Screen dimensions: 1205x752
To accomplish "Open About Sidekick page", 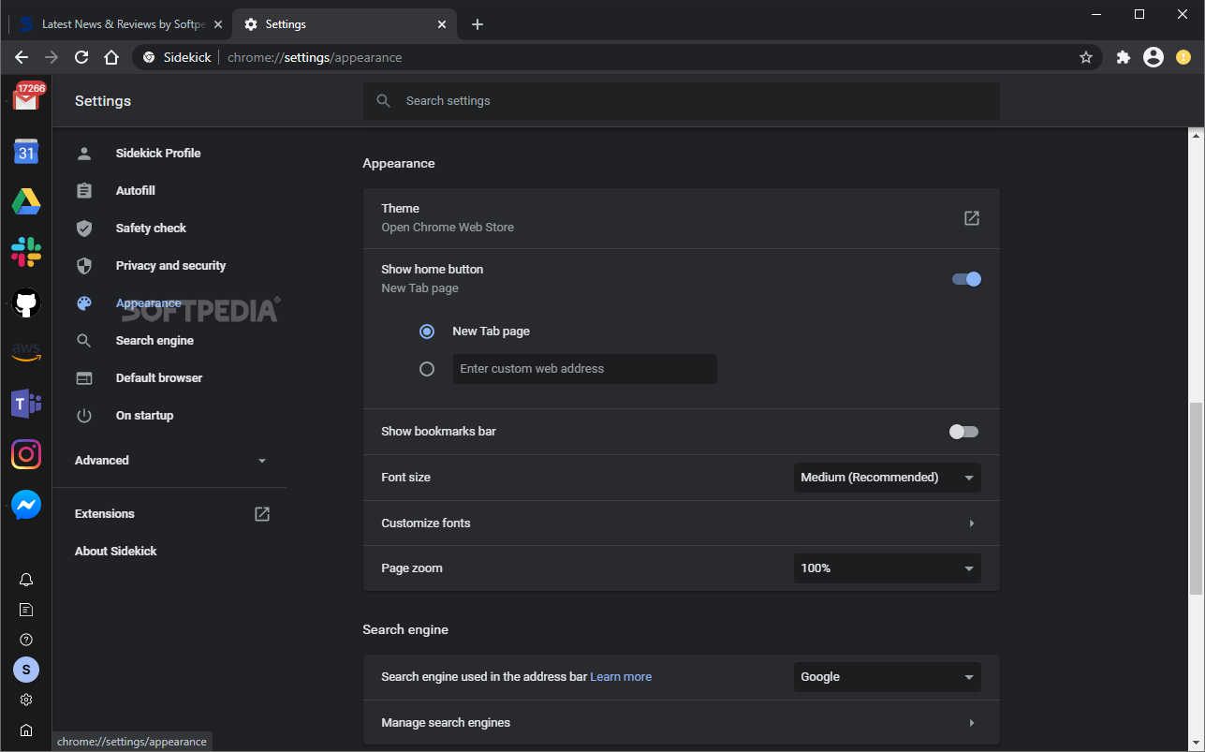I will 116,552.
